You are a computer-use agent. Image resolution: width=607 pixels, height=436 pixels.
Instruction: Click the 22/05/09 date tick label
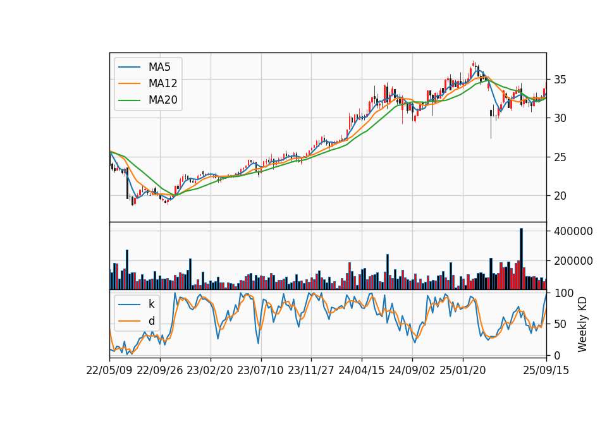[109, 370]
